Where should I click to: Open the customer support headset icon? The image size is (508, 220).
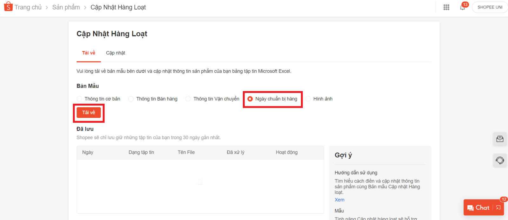pyautogui.click(x=500, y=160)
